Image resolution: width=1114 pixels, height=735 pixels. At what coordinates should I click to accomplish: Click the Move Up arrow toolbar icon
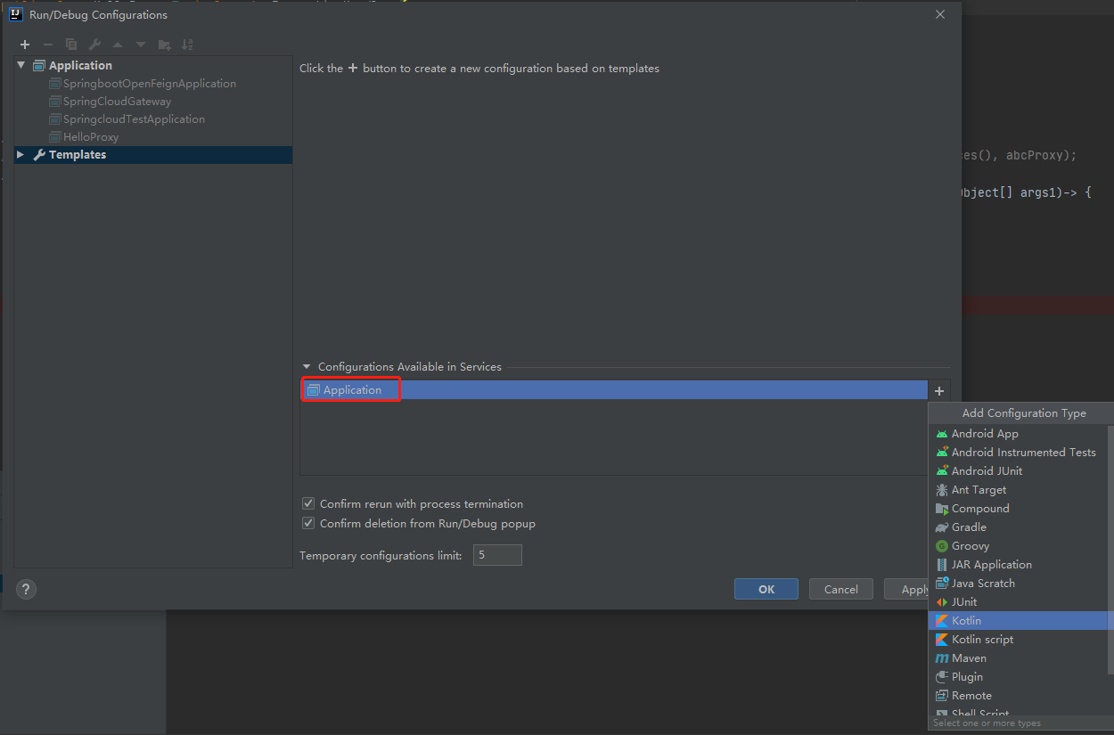[118, 45]
